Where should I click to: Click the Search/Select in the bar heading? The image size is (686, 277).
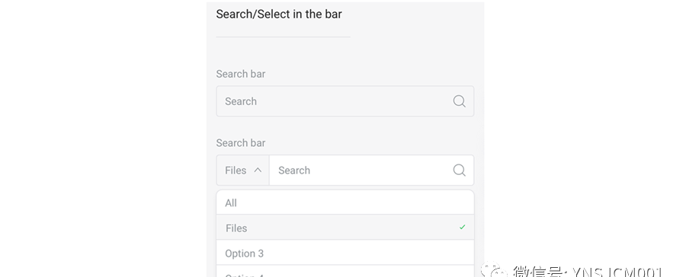point(279,14)
